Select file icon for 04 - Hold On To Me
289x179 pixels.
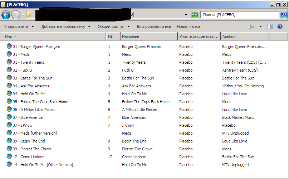(9, 93)
